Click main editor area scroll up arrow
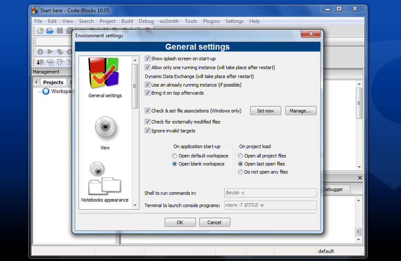The image size is (401, 261). coord(359,84)
